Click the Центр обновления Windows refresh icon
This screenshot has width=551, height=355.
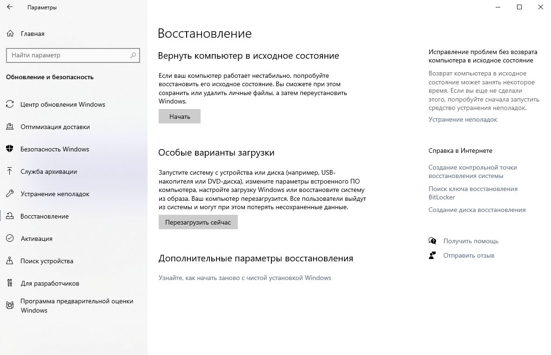pos(10,104)
